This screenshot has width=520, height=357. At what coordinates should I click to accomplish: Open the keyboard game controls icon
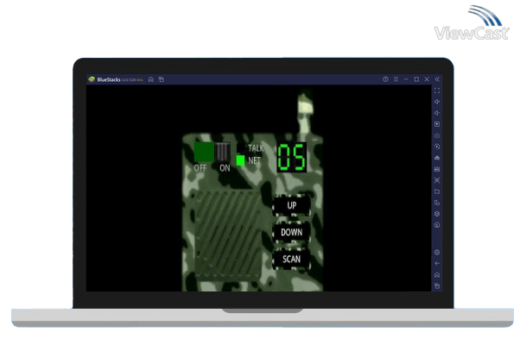coord(437,135)
